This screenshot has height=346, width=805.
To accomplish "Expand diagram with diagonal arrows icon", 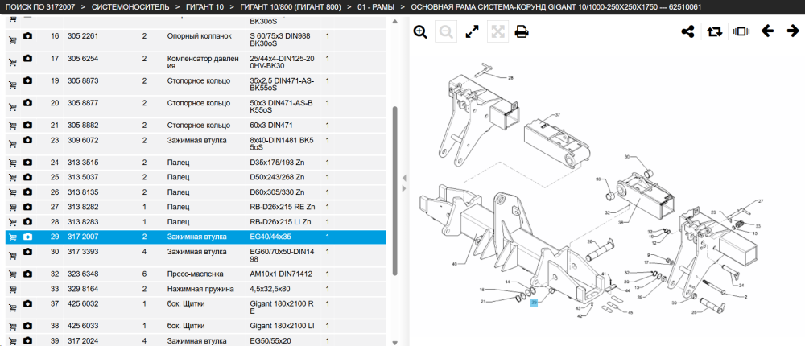I will click(472, 32).
